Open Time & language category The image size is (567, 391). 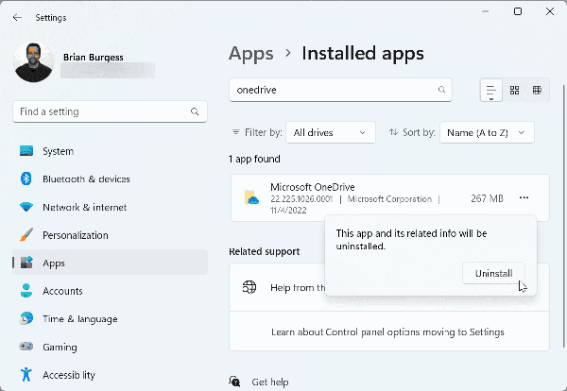click(x=110, y=318)
